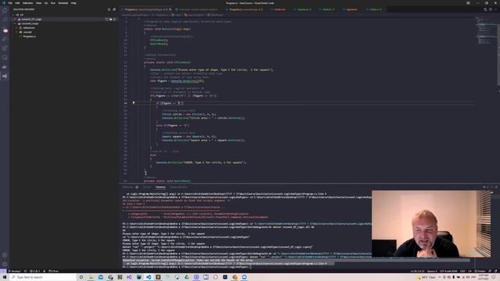Click the terminal command prompt line
Screen dimensions: 500x281
pos(187,267)
